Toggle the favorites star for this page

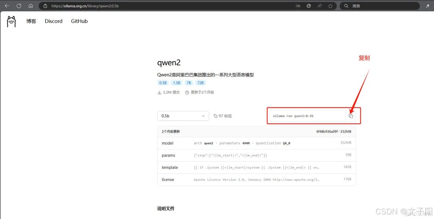pos(330,5)
